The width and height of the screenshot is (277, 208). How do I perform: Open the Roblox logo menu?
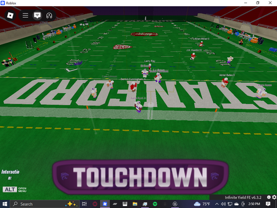pyautogui.click(x=10, y=16)
